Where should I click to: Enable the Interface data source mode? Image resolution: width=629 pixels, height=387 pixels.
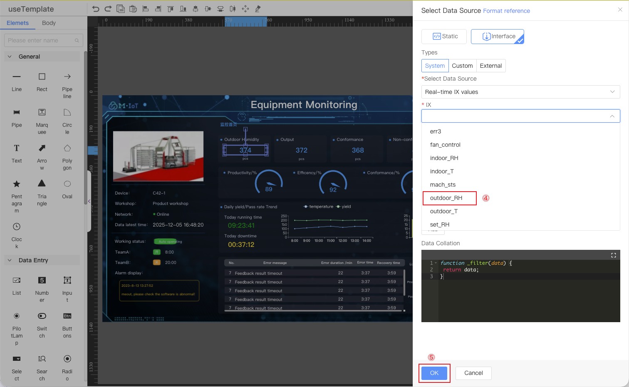tap(497, 36)
